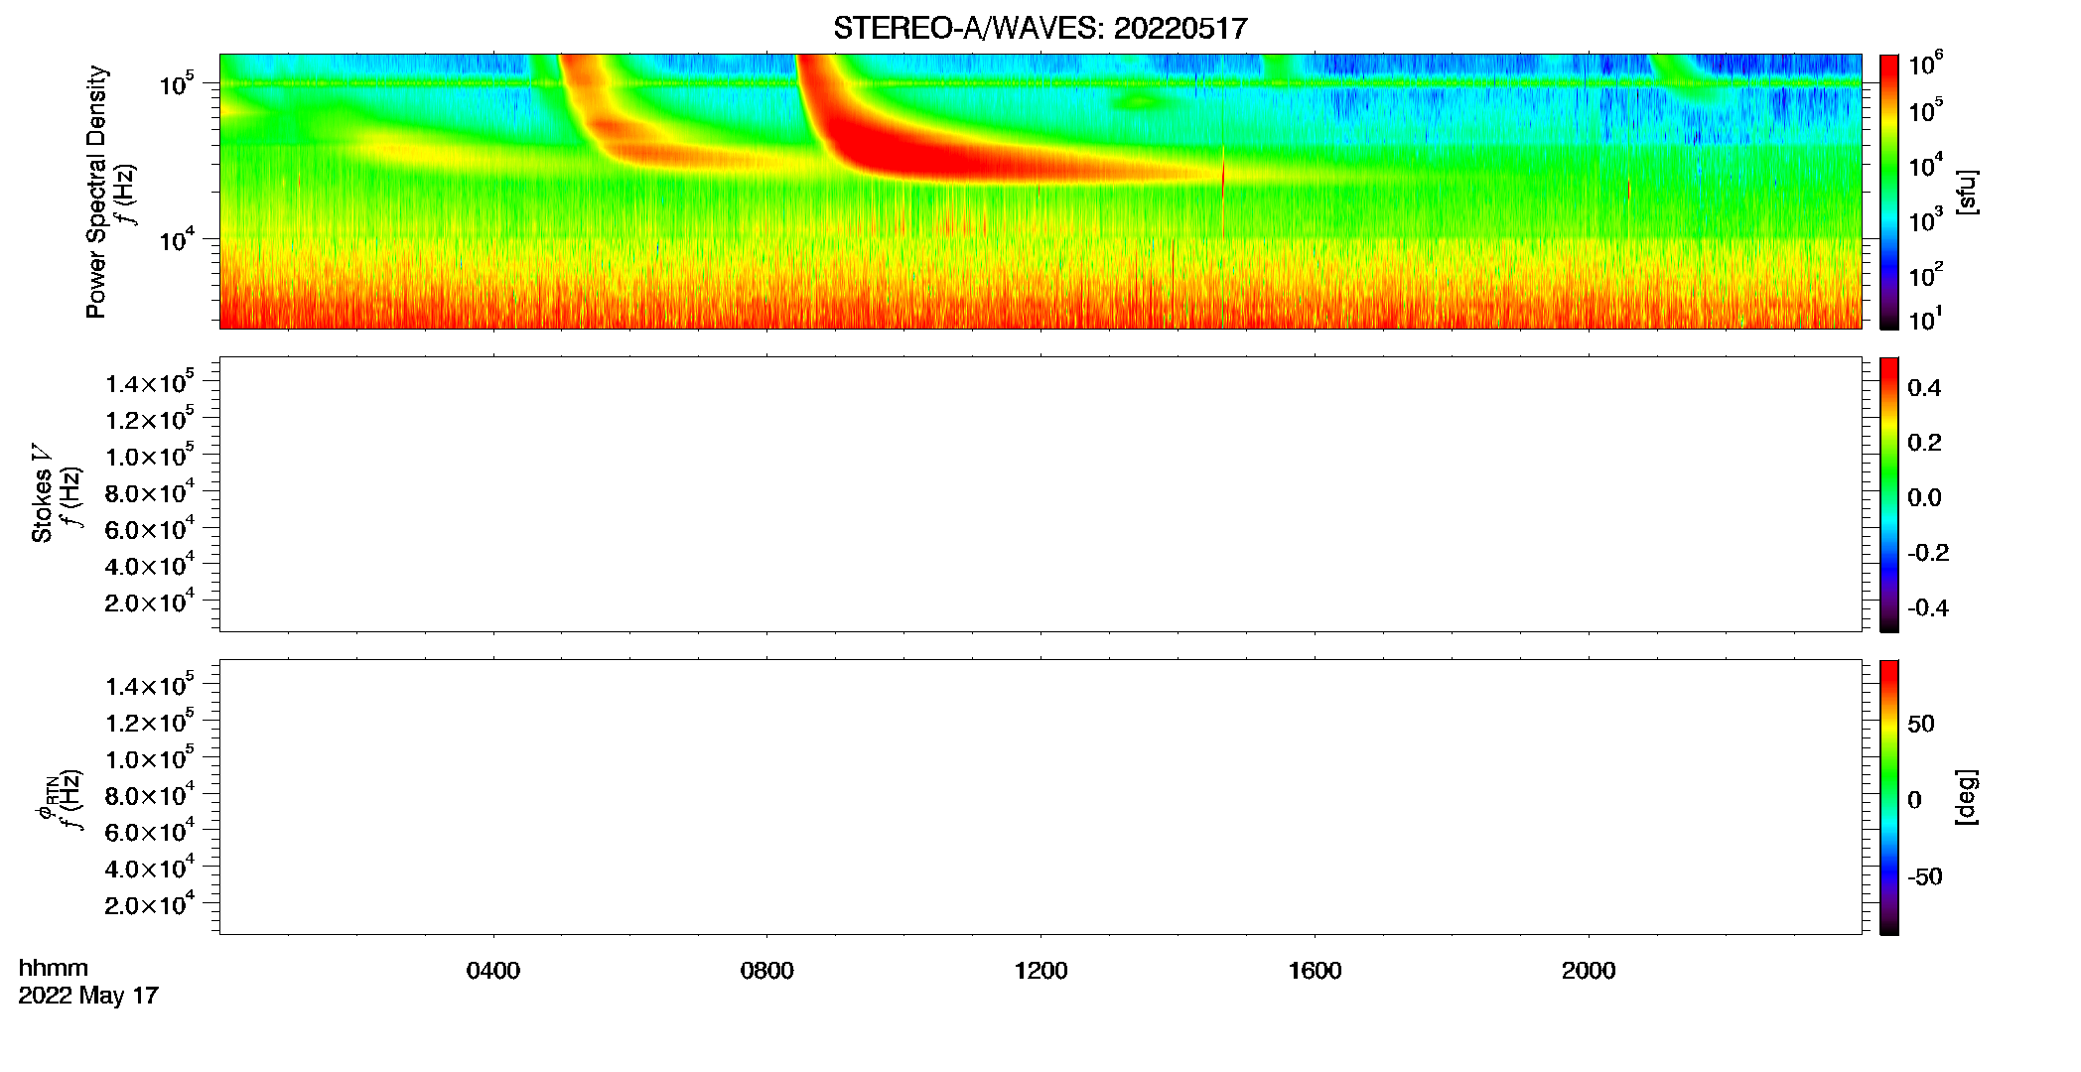The width and height of the screenshot is (2081, 1072).
Task: Click the 0.4 label on Stokes color bar
Action: tap(1924, 388)
